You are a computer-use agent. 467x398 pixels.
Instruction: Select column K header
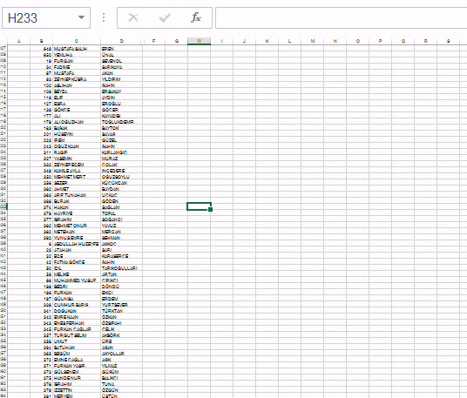point(267,41)
